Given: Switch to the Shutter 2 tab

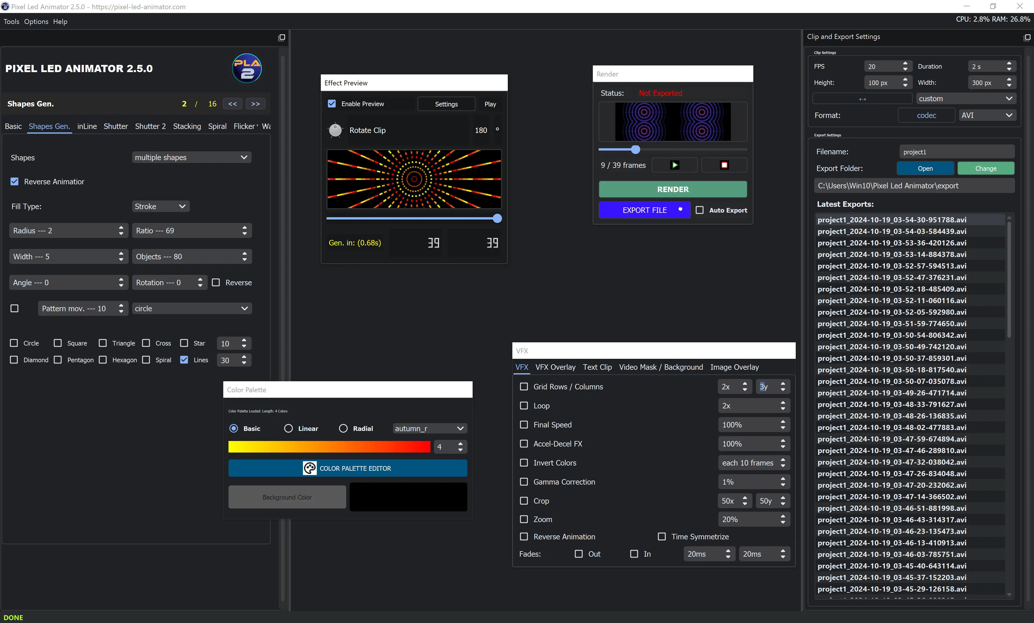Looking at the screenshot, I should (150, 126).
